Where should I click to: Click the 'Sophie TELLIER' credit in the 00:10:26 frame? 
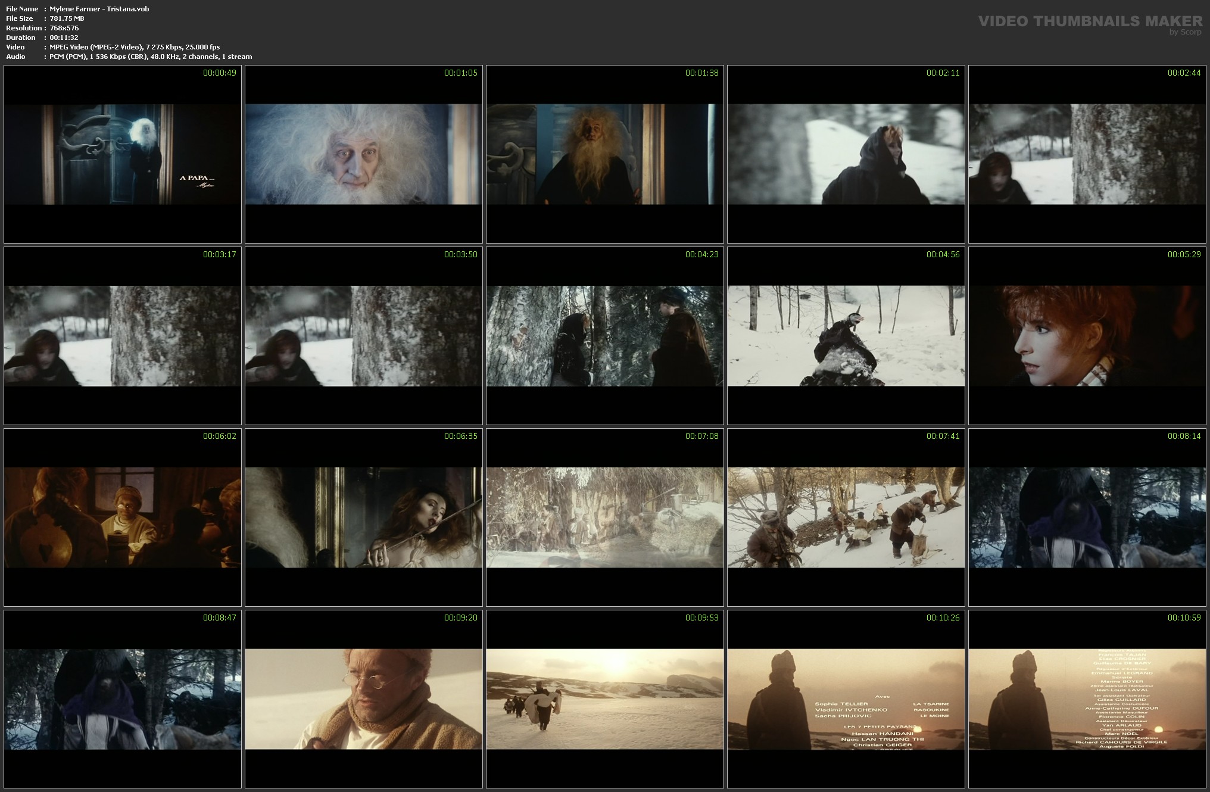point(842,704)
